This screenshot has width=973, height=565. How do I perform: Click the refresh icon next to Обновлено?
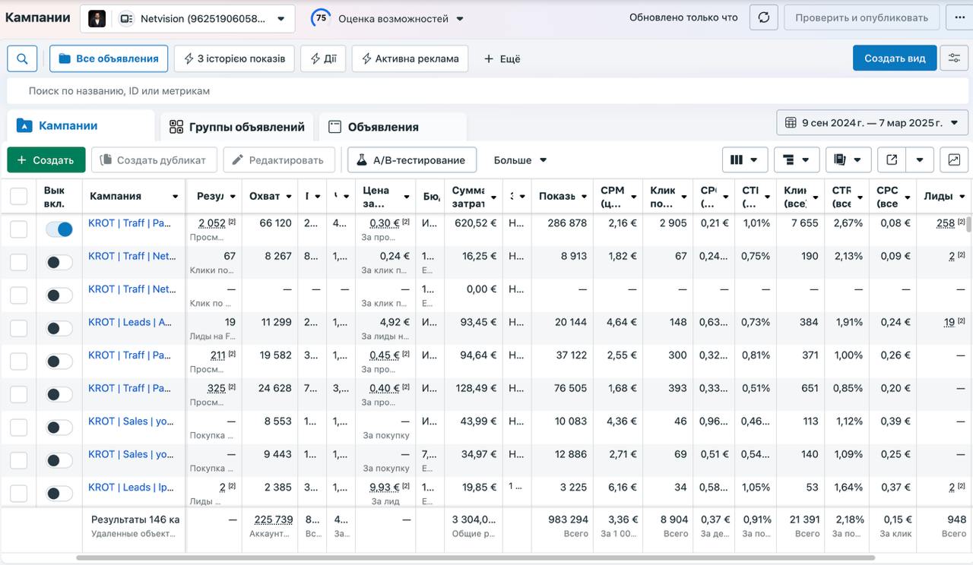763,17
